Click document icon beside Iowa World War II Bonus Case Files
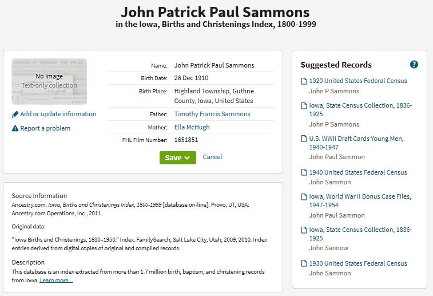 pos(304,197)
